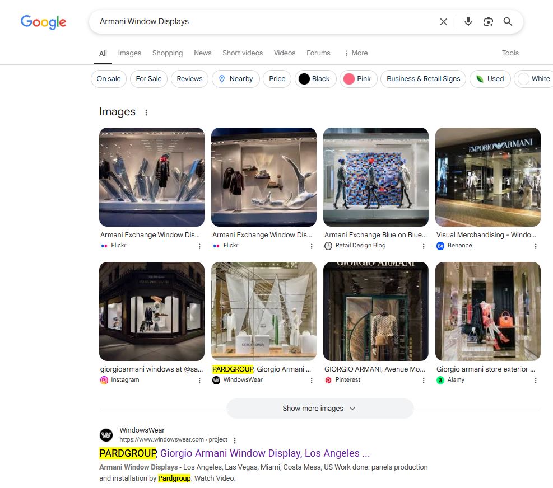This screenshot has height=488, width=553.
Task: Open options menu for Retail Design Blog image
Action: coord(423,246)
